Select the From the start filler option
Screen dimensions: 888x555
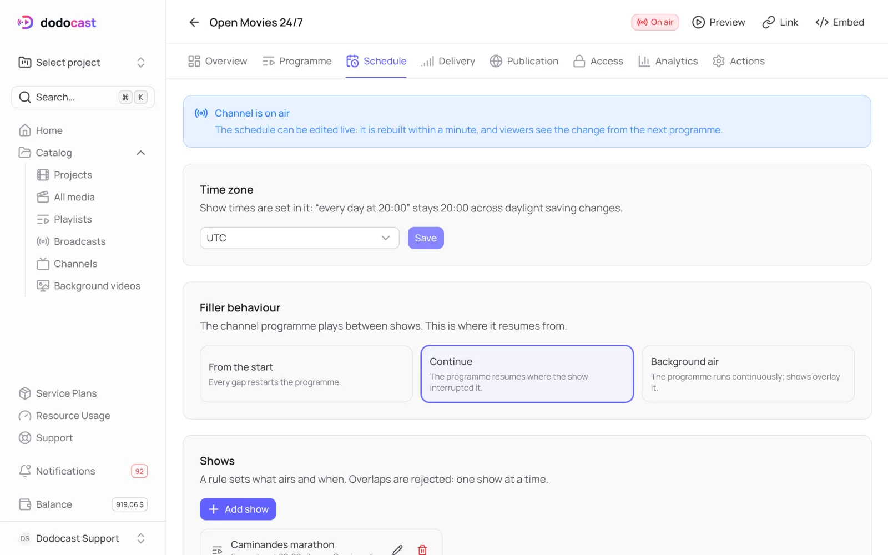pyautogui.click(x=306, y=374)
